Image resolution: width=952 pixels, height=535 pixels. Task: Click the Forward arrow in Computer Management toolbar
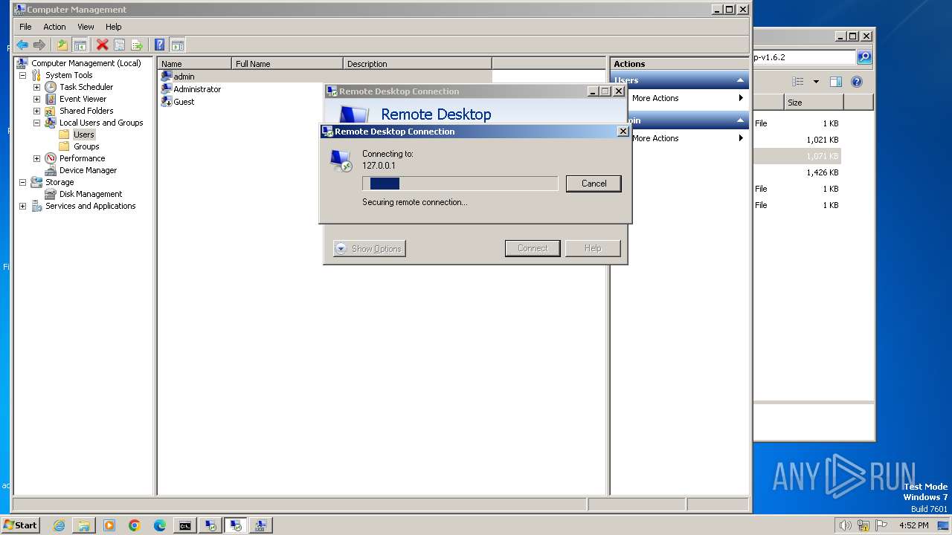coord(39,45)
